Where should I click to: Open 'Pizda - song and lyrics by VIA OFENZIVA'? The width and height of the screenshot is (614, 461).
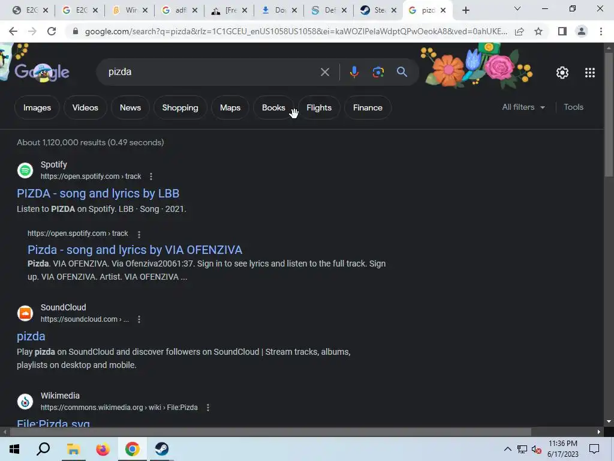(135, 250)
